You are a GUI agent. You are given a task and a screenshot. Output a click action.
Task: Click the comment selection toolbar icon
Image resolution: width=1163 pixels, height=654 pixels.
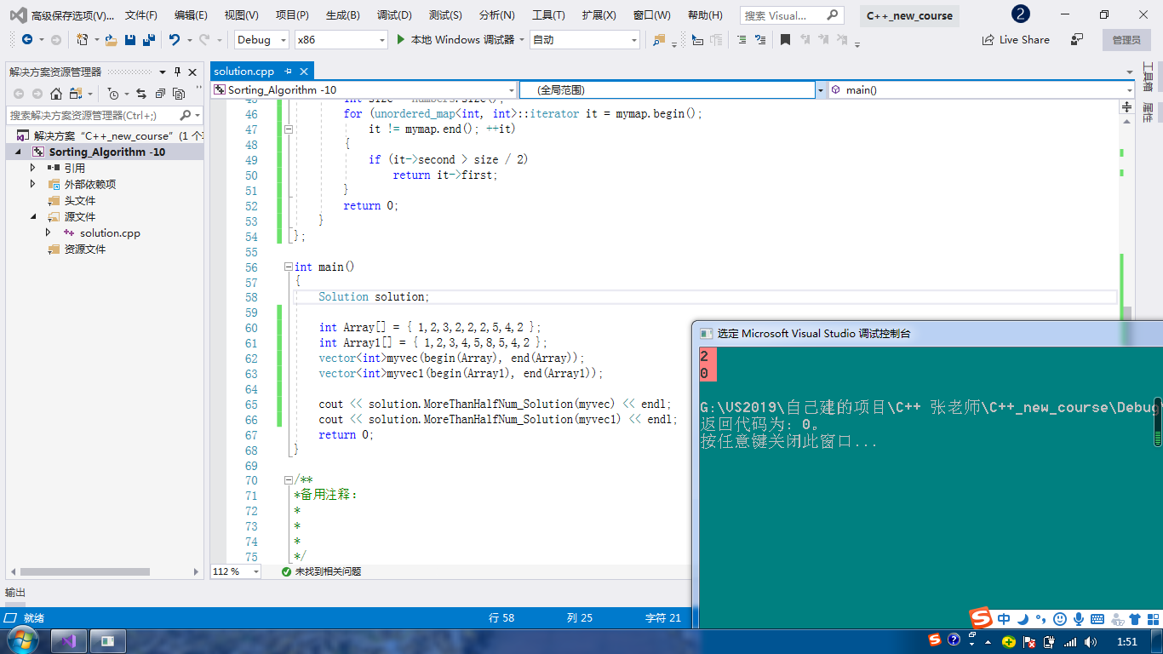coord(741,40)
